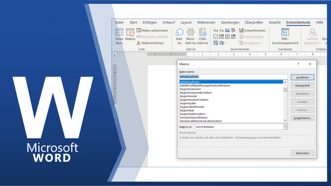Insert drop-down list content control
The height and width of the screenshot is (186, 331).
tap(227, 37)
